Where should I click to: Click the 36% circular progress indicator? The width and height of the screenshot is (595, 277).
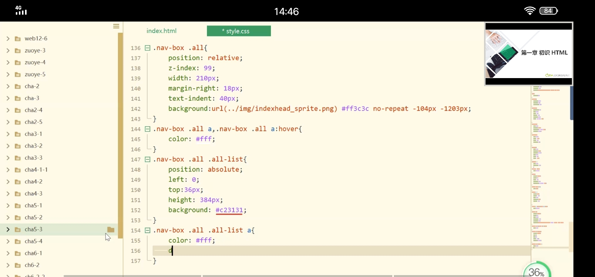[536, 271]
